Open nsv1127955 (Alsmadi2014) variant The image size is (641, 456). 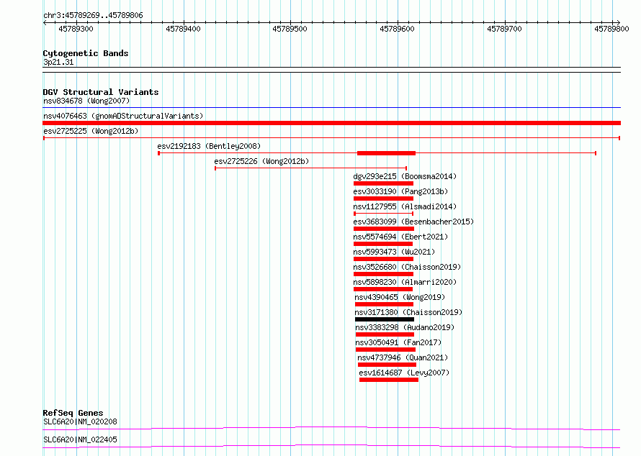[405, 206]
